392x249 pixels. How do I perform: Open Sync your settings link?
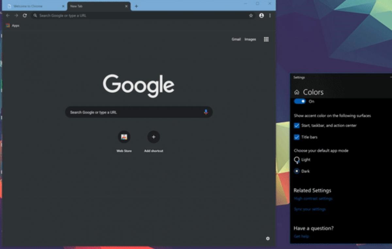[310, 209]
